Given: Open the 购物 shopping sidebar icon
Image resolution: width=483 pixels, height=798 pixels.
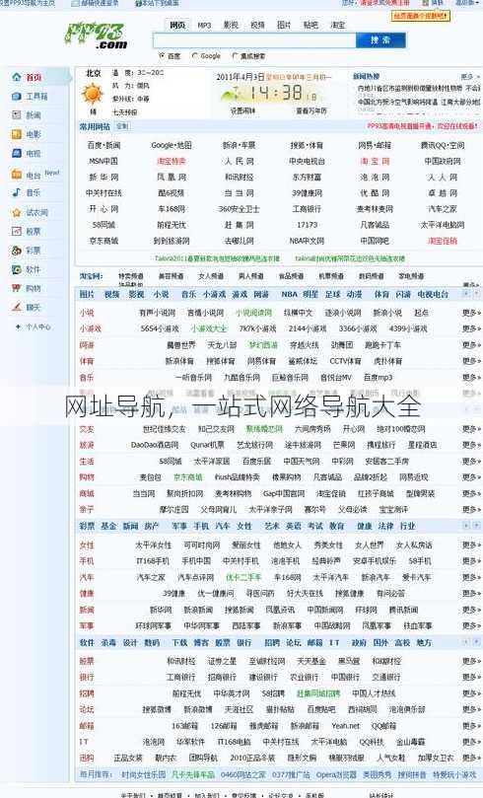Looking at the screenshot, I should pyautogui.click(x=17, y=288).
